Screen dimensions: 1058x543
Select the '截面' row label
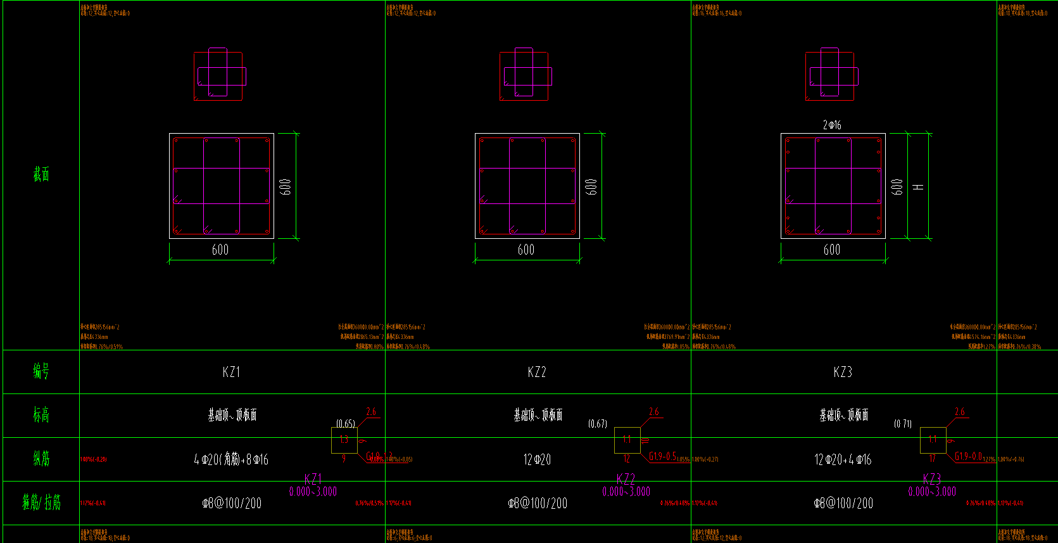(x=41, y=174)
